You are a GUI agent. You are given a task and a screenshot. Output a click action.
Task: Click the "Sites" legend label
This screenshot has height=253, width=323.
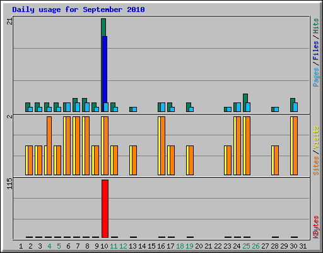coord(316,166)
